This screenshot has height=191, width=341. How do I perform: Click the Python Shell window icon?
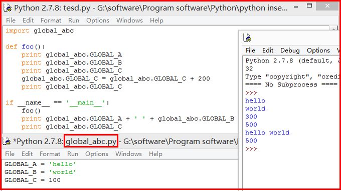click(247, 37)
